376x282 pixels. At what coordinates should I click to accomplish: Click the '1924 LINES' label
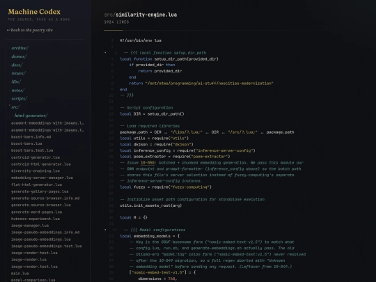click(x=116, y=22)
